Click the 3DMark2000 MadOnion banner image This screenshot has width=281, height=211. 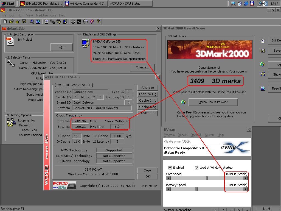click(x=210, y=50)
